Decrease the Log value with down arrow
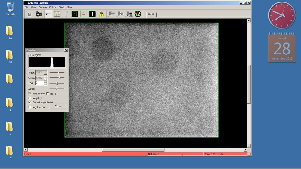This screenshot has height=169, width=301. 45,84
